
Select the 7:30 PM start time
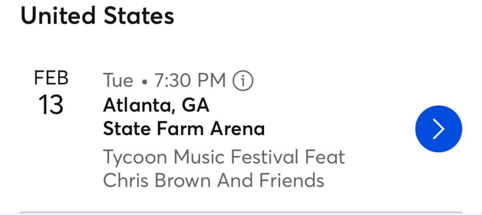click(190, 81)
